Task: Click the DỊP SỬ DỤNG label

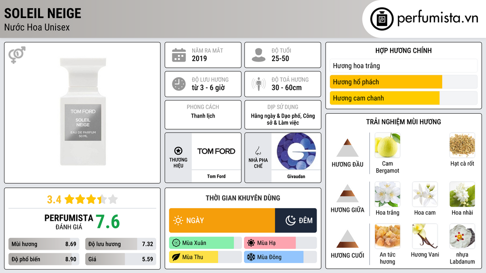Action: [x=283, y=107]
